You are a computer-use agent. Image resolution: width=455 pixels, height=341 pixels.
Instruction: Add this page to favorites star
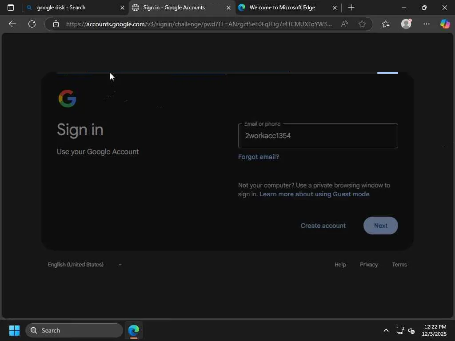tap(362, 24)
